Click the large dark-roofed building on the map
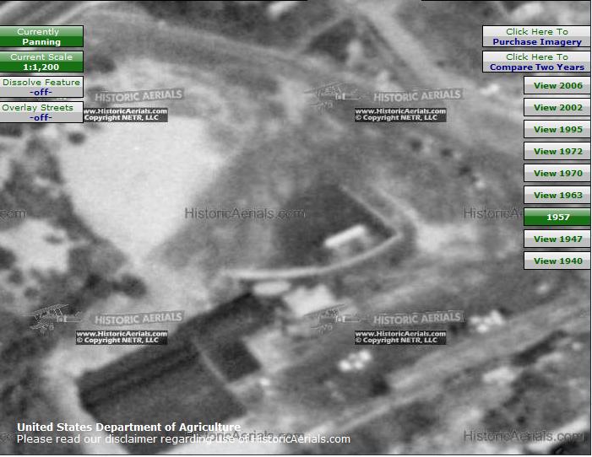The height and width of the screenshot is (457, 592). click(x=152, y=371)
